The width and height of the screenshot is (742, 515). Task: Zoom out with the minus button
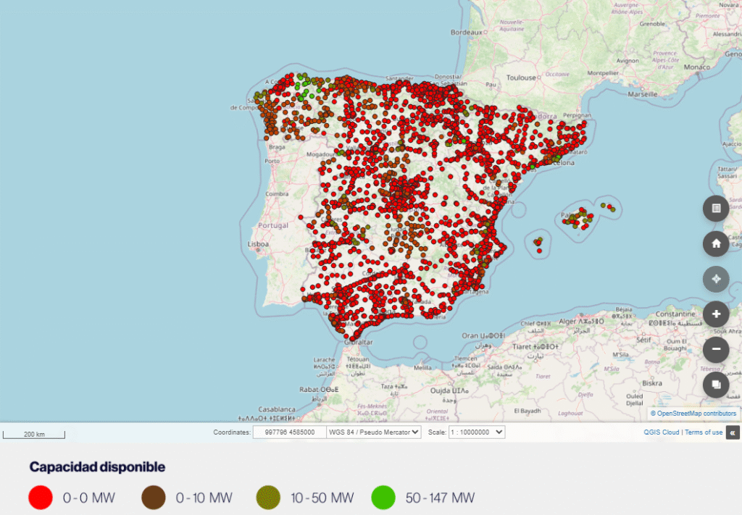(716, 349)
